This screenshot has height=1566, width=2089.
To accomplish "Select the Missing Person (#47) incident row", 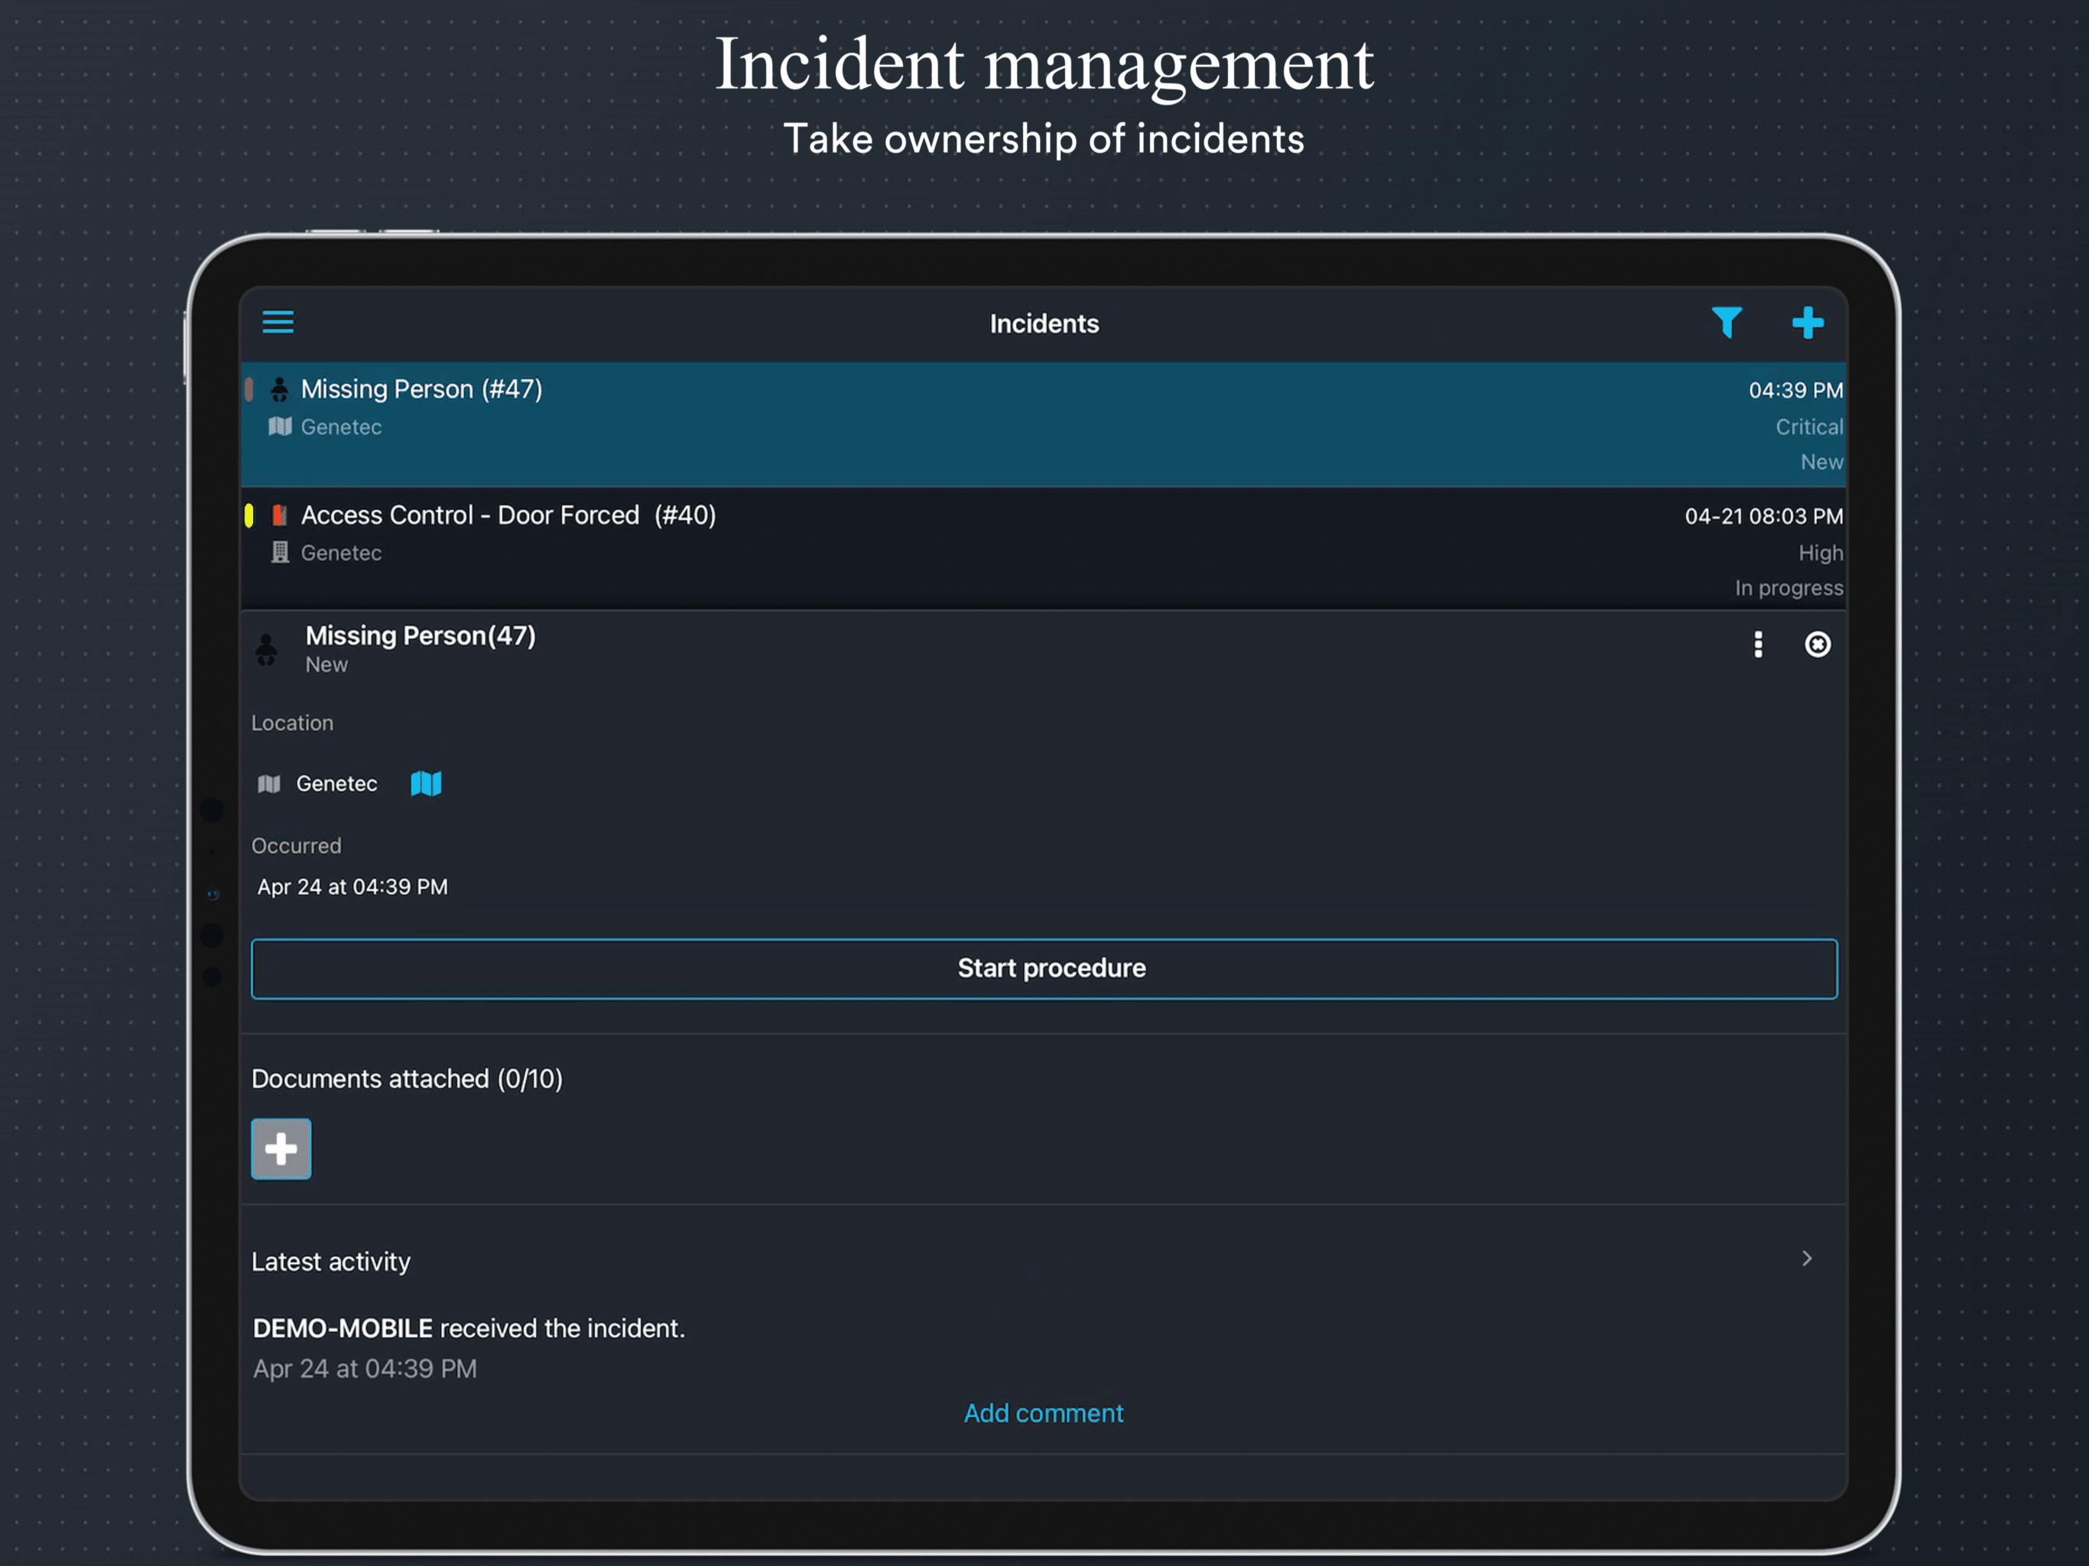I will coord(1044,424).
